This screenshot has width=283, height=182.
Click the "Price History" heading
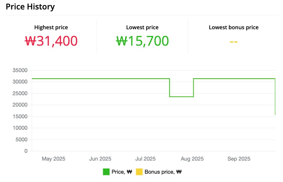[30, 7]
